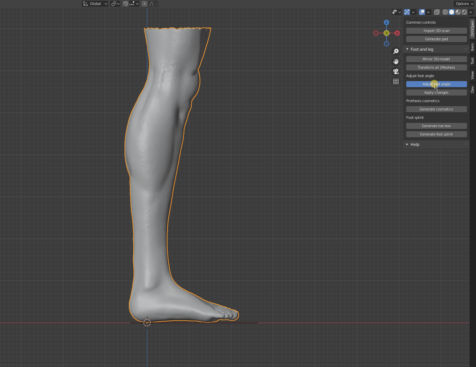The height and width of the screenshot is (367, 476).
Task: Select wireframe viewport shading icon
Action: tap(445, 12)
